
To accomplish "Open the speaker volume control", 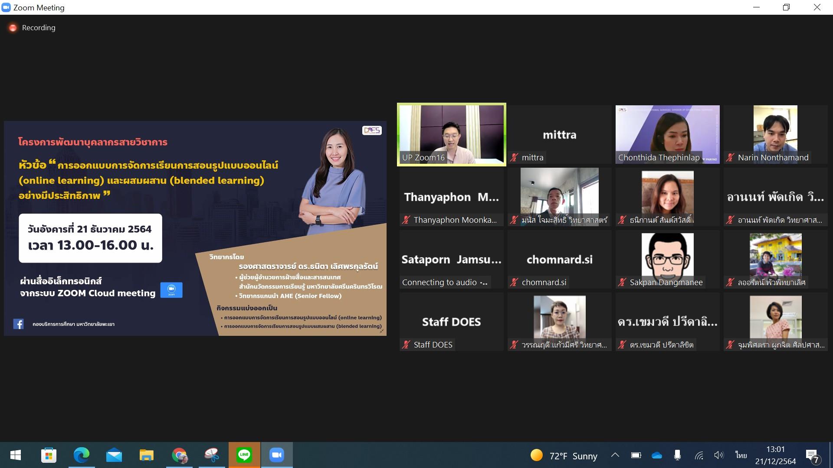I will click(719, 455).
